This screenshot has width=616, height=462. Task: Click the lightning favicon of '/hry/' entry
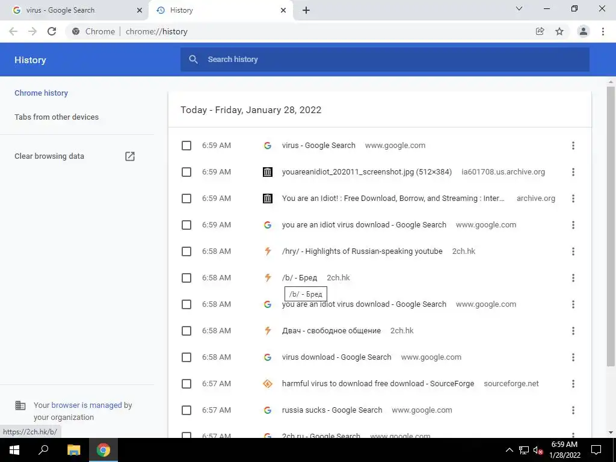268,251
